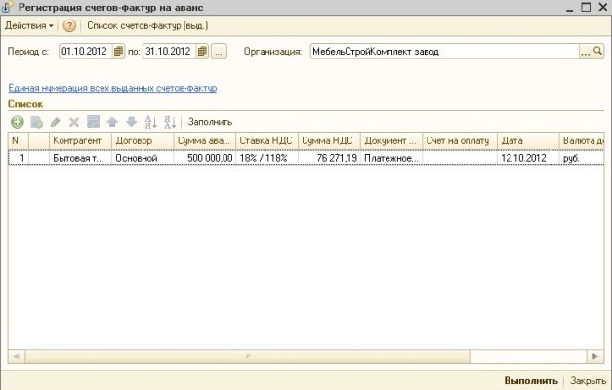
Task: Open calendar picker for period end date
Action: (x=201, y=51)
